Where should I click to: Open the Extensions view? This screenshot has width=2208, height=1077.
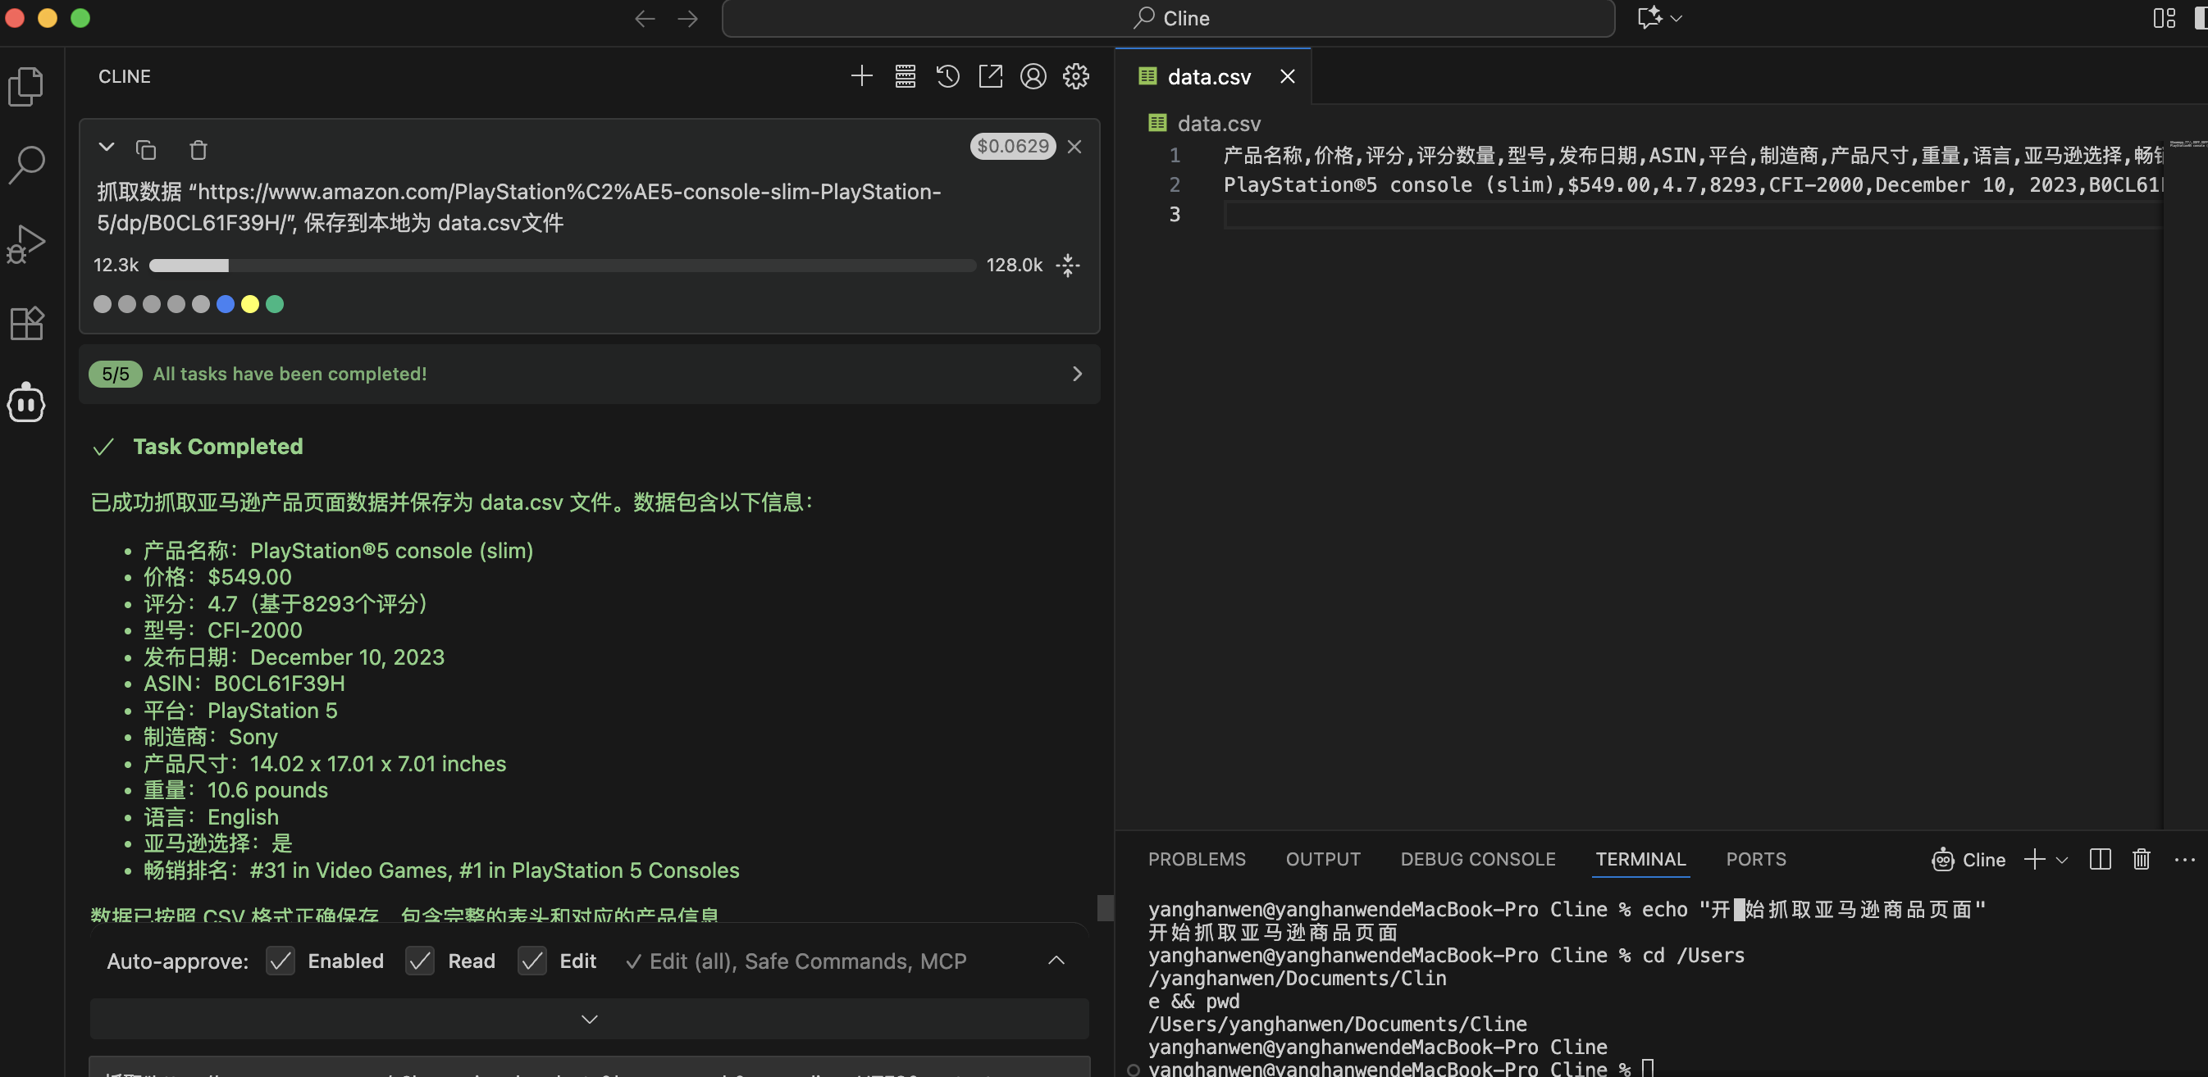pyautogui.click(x=25, y=323)
